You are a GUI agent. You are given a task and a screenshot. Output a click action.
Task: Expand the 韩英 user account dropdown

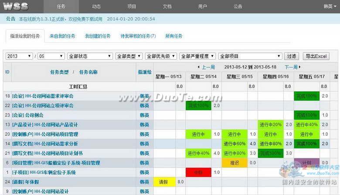(330, 7)
